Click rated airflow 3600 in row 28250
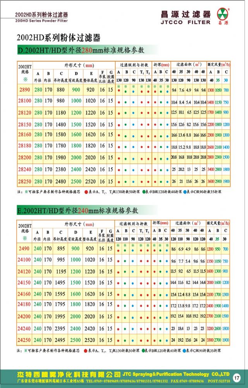 coord(210,181)
